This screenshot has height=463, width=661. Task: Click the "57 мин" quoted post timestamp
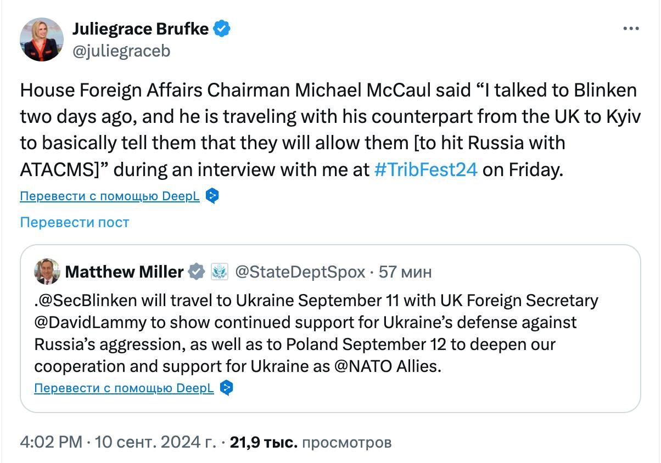click(x=405, y=272)
